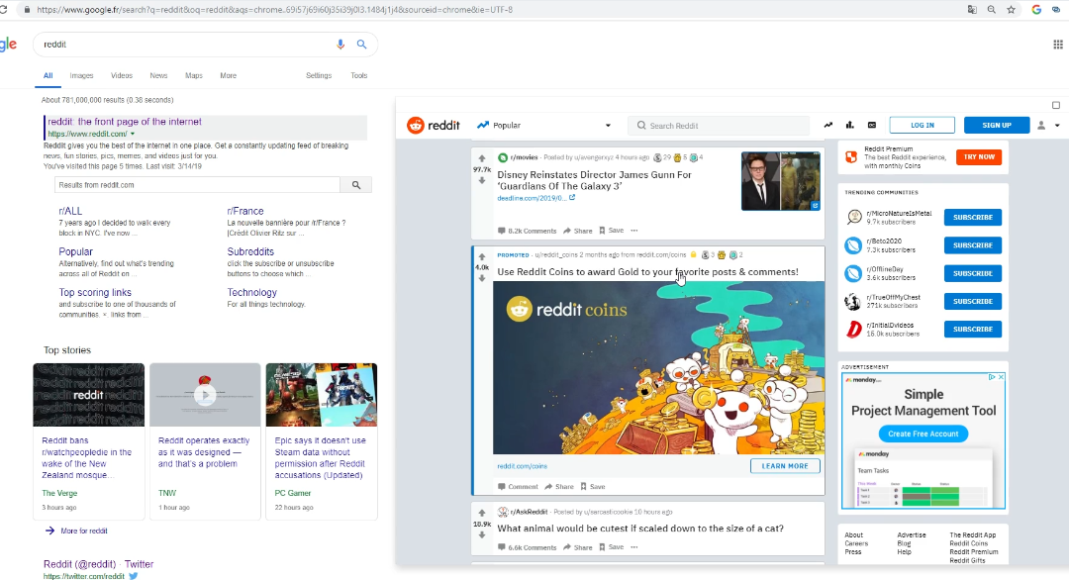Click the Search Reddit field
1069x580 pixels.
[x=719, y=126]
